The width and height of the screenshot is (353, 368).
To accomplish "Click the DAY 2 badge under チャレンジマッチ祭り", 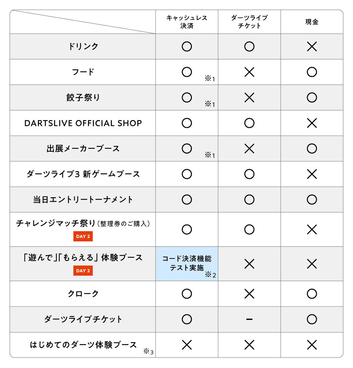I will [83, 236].
